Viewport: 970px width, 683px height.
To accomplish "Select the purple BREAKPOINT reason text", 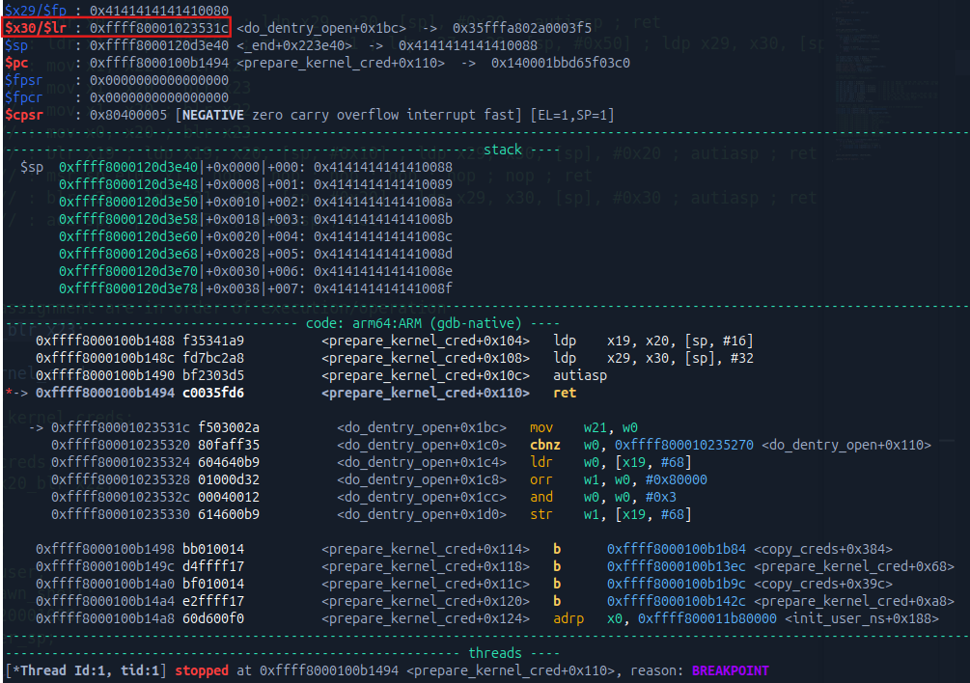I will click(x=730, y=670).
